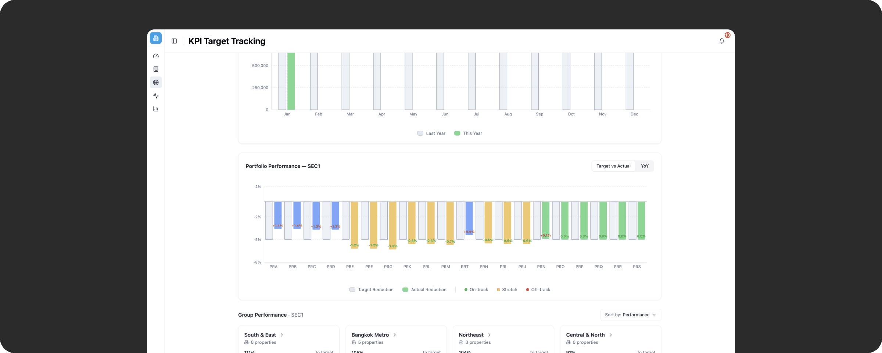Toggle This Year legend series
Image resolution: width=882 pixels, height=353 pixels.
pos(468,133)
